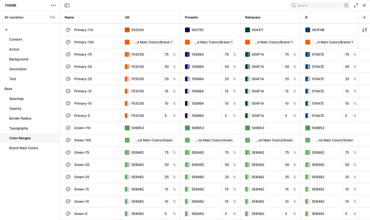Edit the hex 004F14 in the Primary-5 row
The height and width of the screenshot is (220, 370).
click(258, 116)
